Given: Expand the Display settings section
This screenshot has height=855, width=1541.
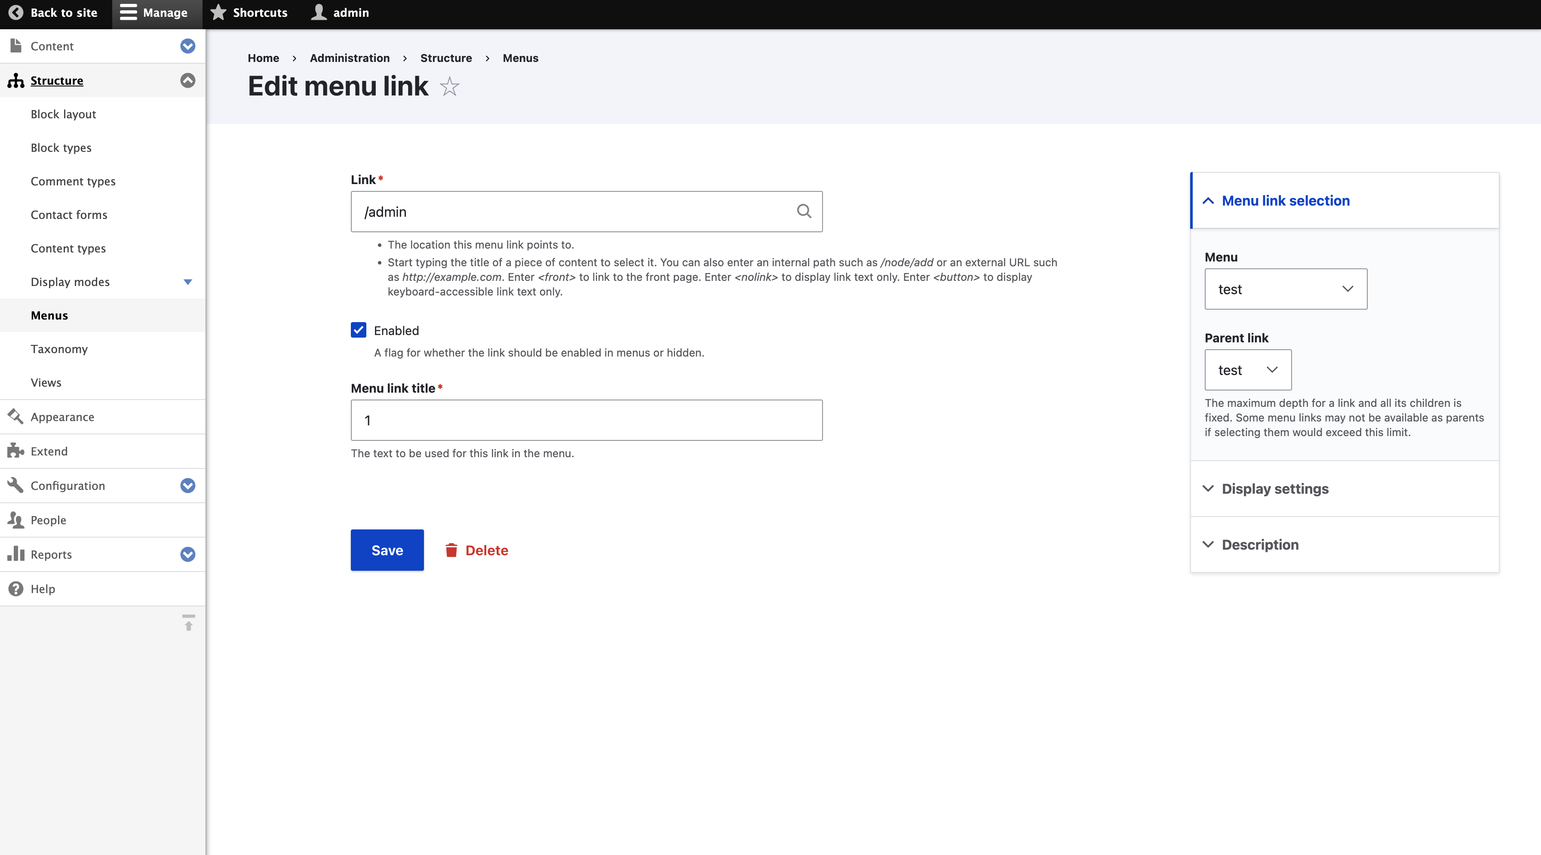Looking at the screenshot, I should point(1274,489).
